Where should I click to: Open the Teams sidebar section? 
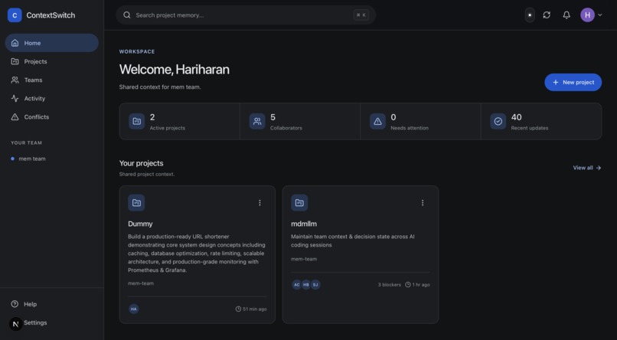pos(51,80)
